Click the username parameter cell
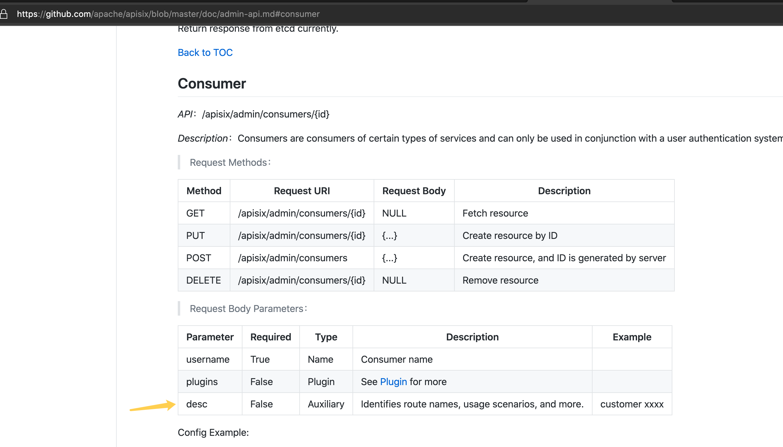The width and height of the screenshot is (783, 447). tap(208, 359)
